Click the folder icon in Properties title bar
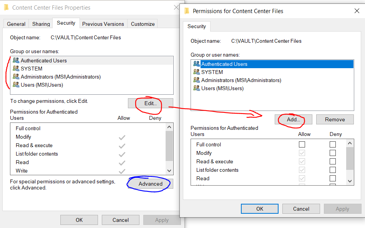365x228 pixels. click(x=6, y=7)
